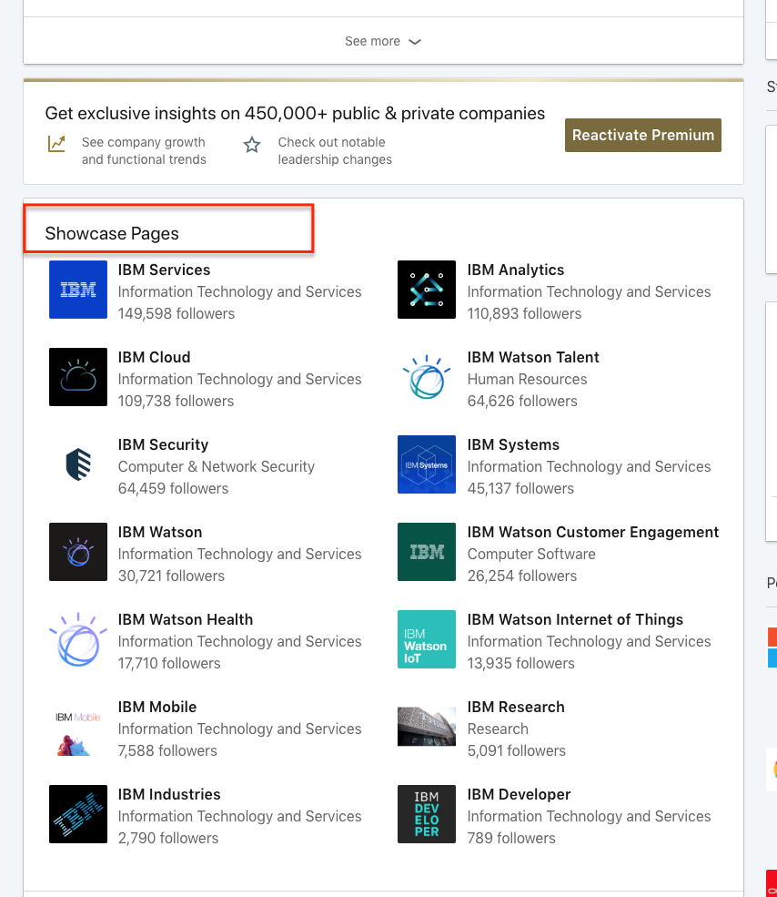Screen dimensions: 777x897
Task: Open the IBM Research building photo
Action: (x=427, y=727)
